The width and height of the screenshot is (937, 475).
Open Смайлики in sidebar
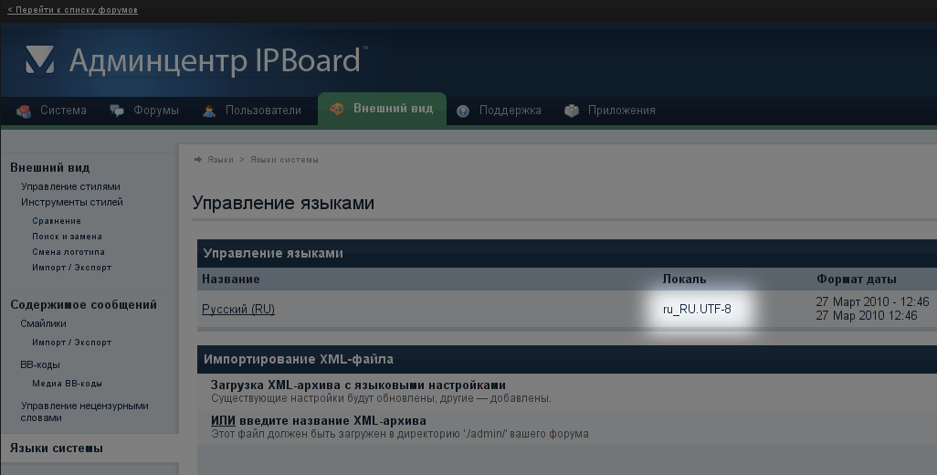coord(43,323)
